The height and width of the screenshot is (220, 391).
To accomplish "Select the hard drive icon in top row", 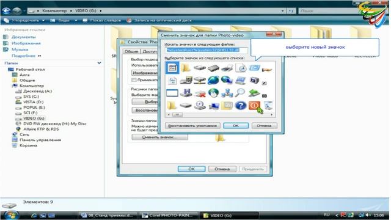I will click(x=200, y=68).
